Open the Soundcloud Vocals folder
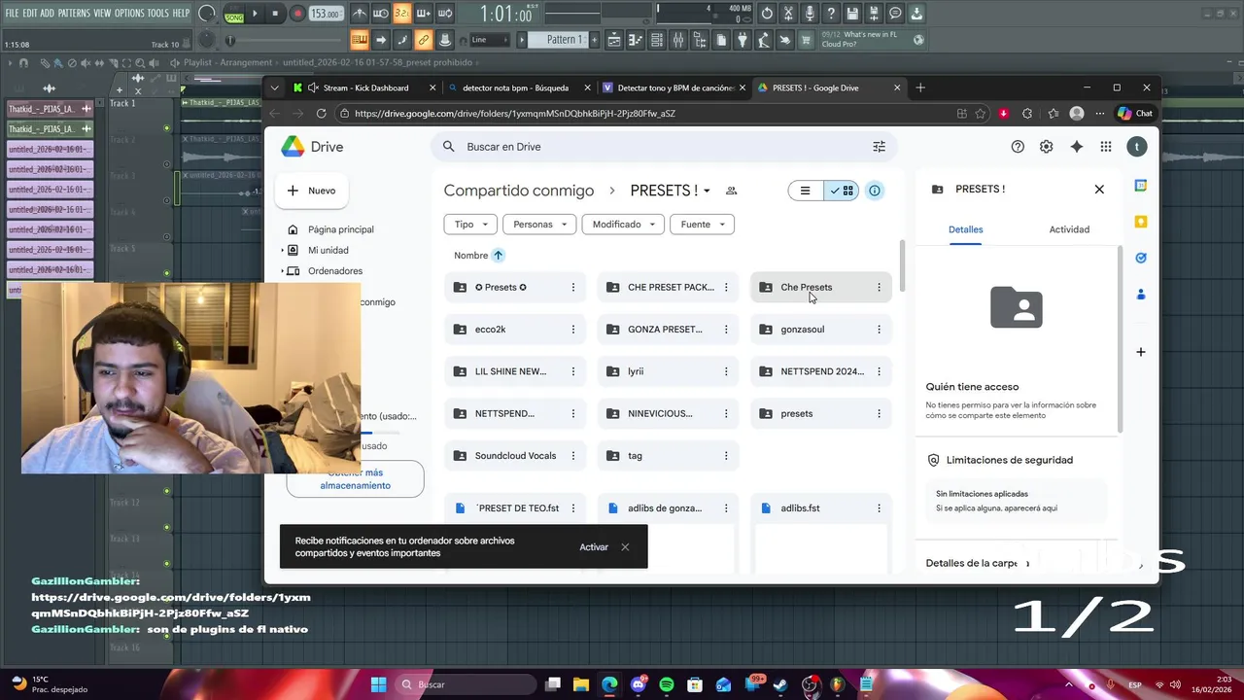Viewport: 1244px width, 700px height. pos(515,456)
